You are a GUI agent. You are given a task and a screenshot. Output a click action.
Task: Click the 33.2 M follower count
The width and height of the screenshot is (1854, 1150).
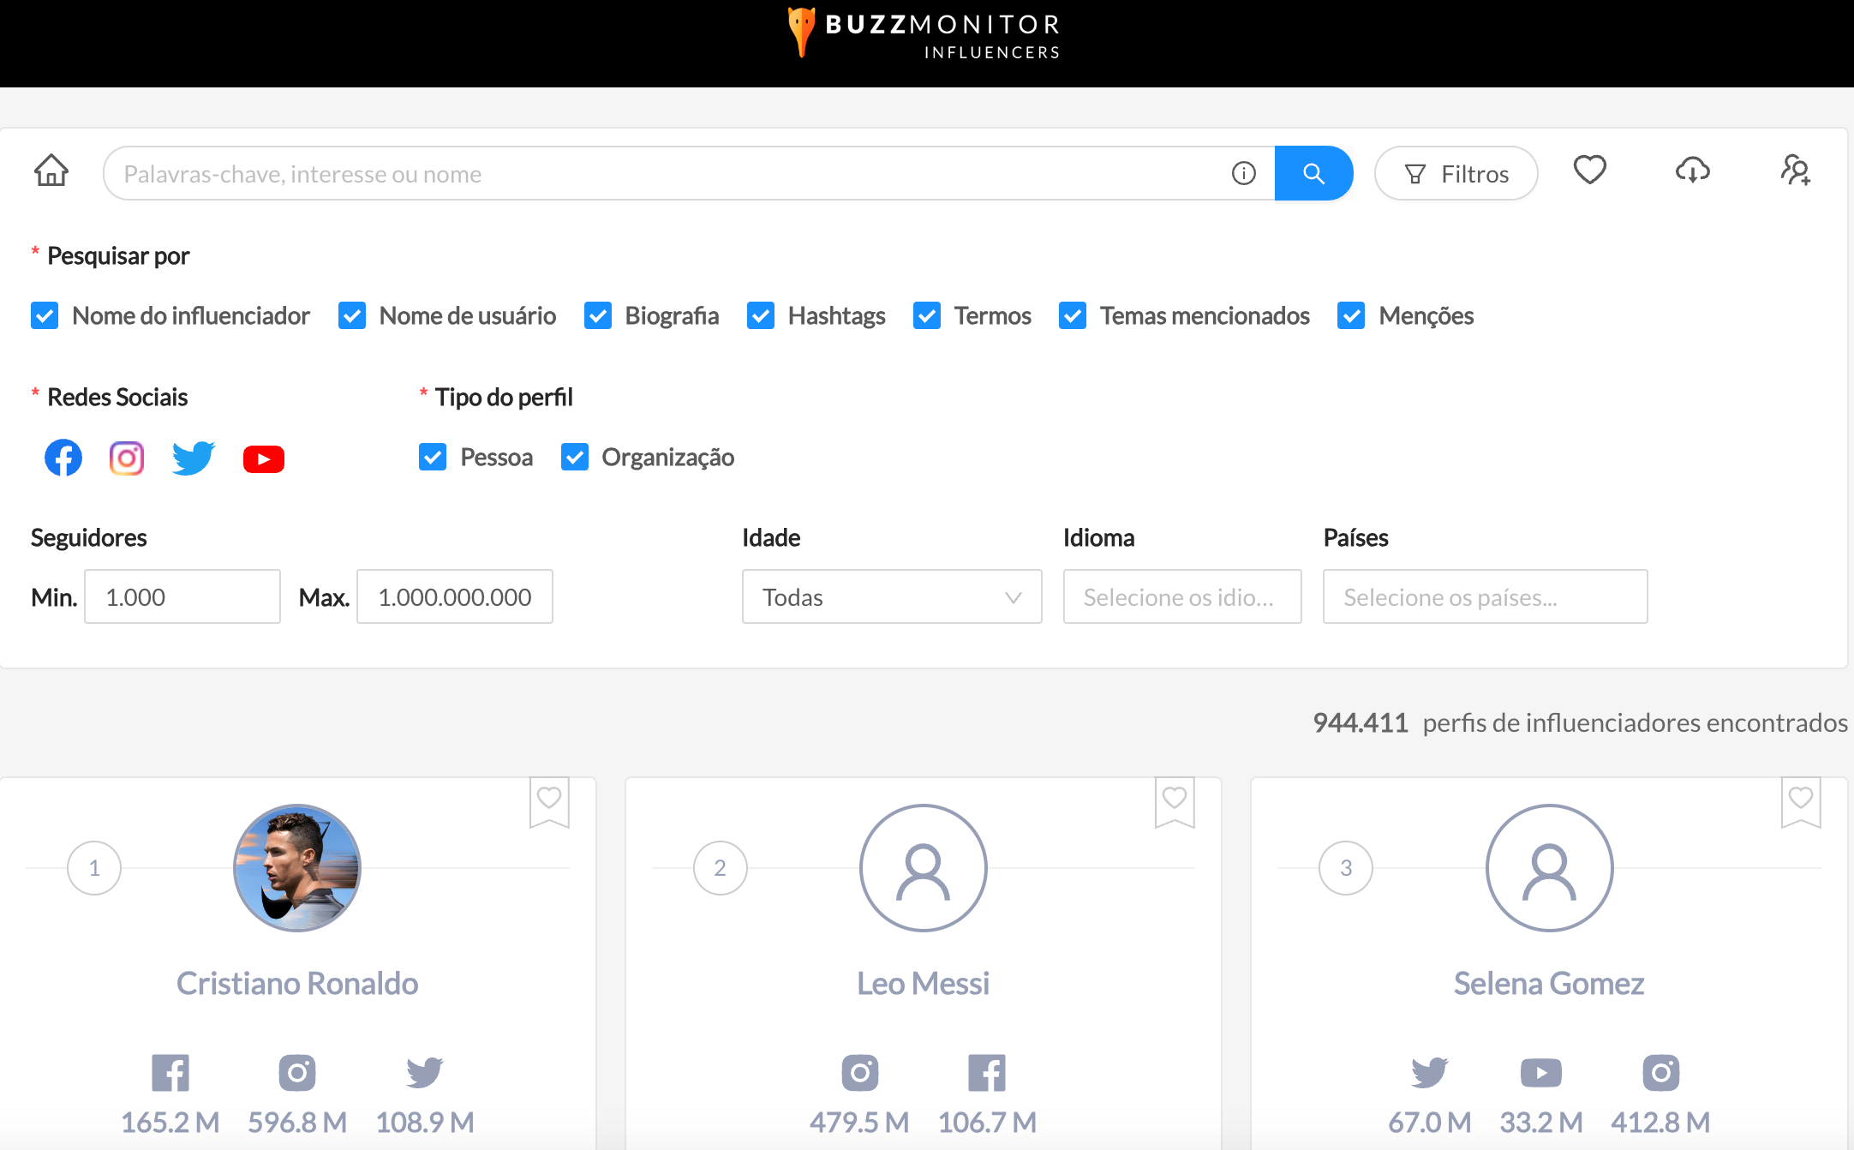(1541, 1122)
